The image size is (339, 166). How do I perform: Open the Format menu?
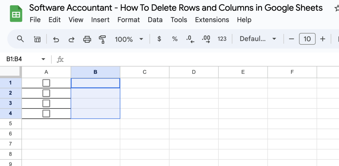pos(129,20)
